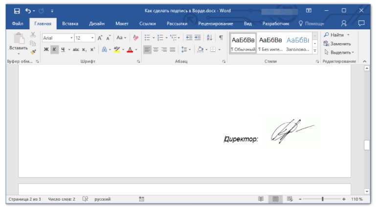Click the Sort A-Z icon
Image resolution: width=378 pixels, height=207 pixels.
[210, 38]
